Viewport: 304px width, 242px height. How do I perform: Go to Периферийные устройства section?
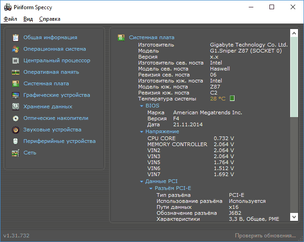pos(59,141)
